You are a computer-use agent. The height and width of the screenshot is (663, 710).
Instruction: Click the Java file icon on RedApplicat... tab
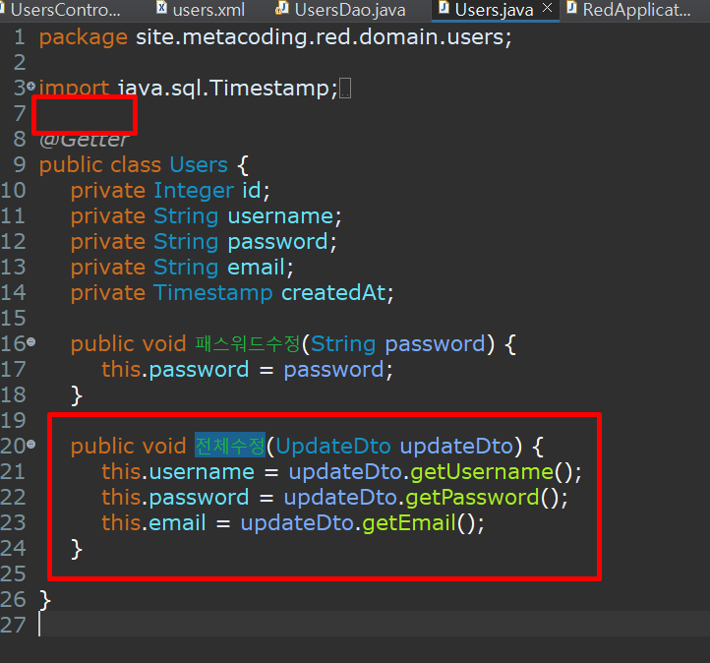[x=572, y=8]
